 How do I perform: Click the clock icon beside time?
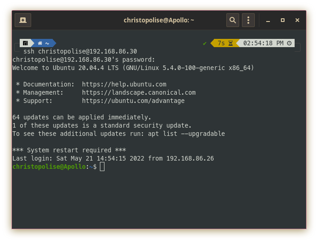[289, 43]
